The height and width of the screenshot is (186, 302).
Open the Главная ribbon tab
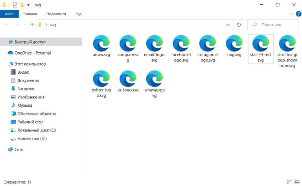click(x=30, y=14)
